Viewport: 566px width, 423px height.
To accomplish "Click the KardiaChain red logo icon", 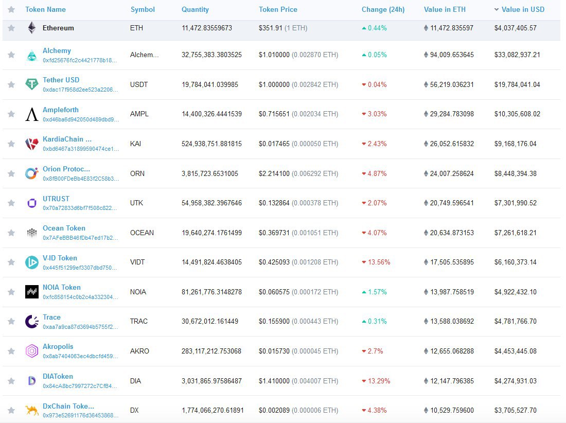I will point(32,144).
